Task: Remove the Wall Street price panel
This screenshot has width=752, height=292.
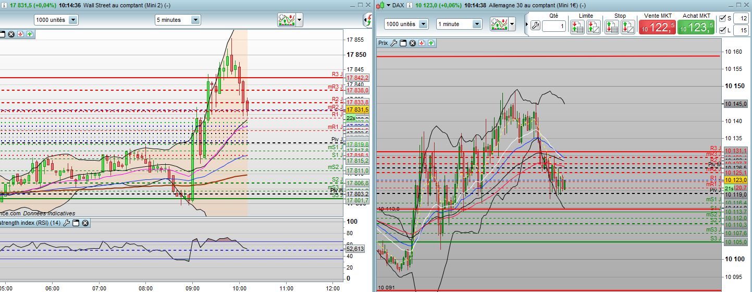Action: [11, 34]
